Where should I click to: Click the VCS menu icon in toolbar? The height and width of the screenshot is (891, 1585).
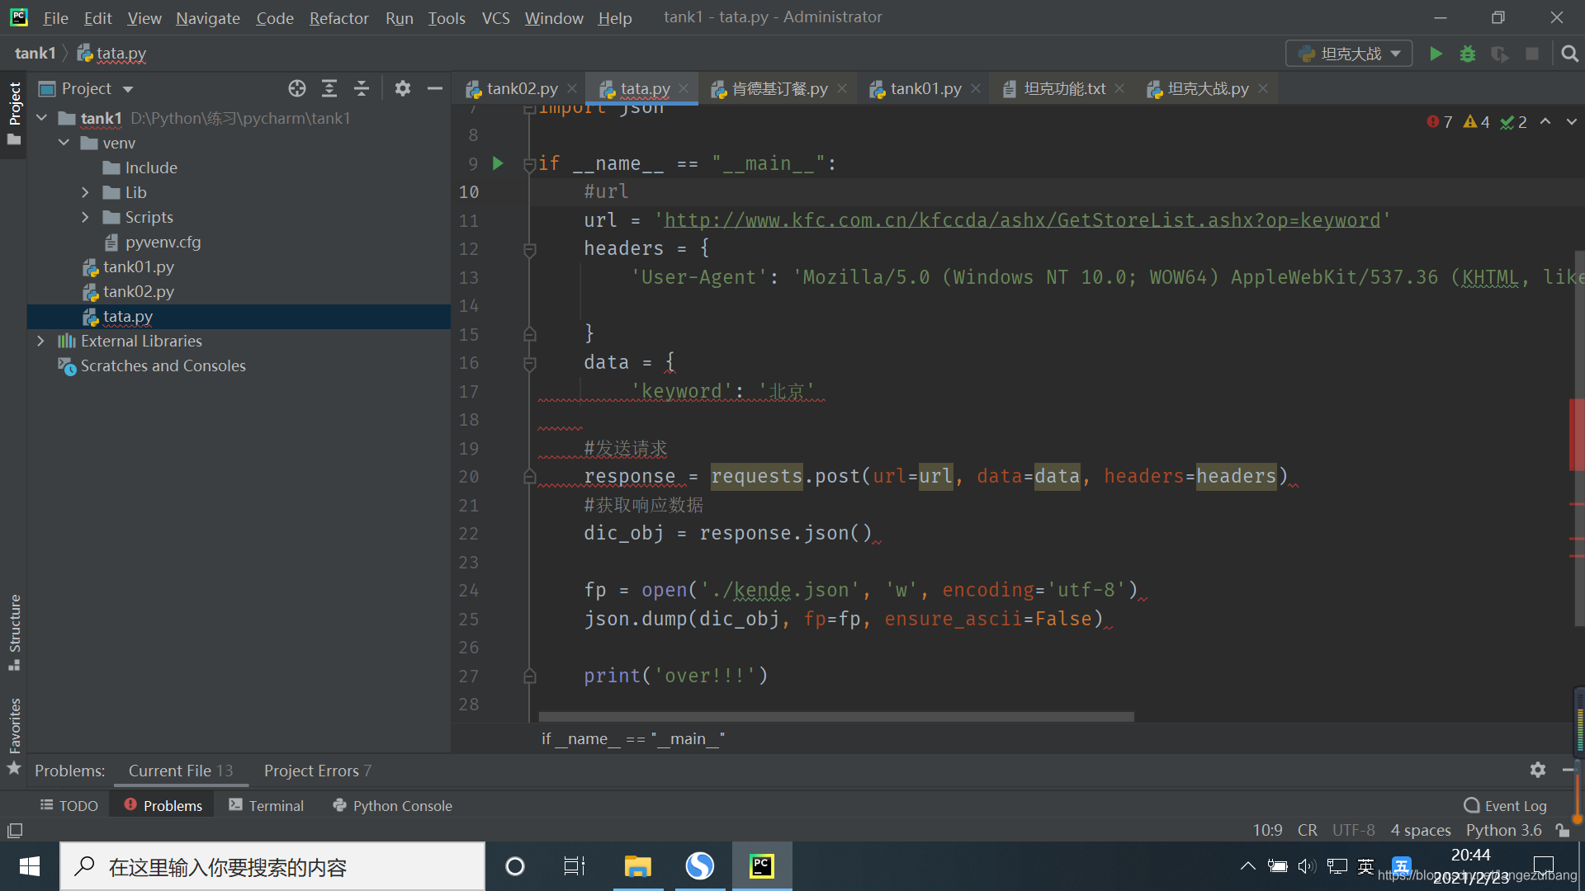tap(494, 16)
